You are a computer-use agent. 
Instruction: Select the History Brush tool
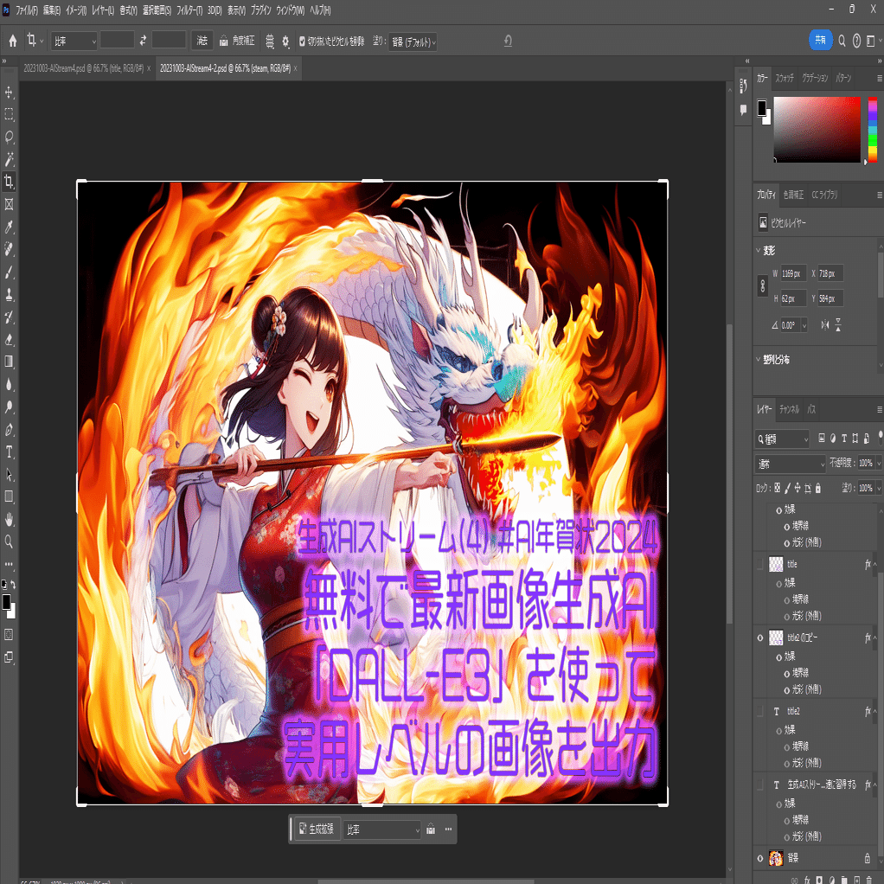click(x=9, y=317)
